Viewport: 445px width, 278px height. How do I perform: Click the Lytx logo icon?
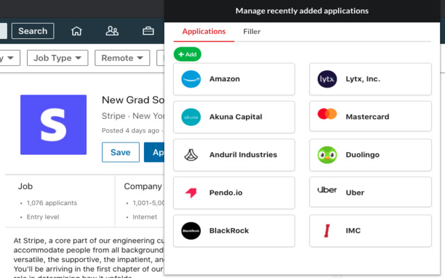click(x=327, y=79)
